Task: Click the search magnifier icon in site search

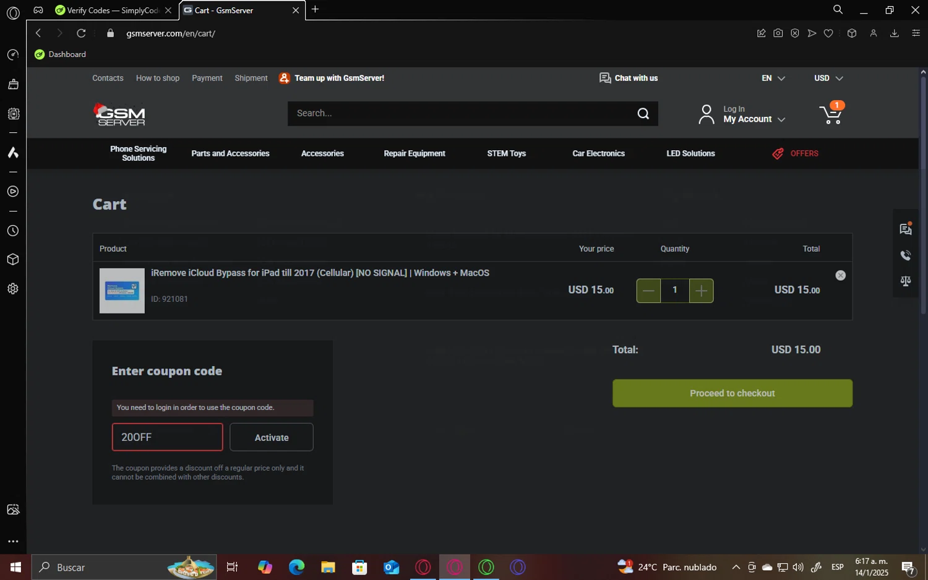Action: coord(643,113)
